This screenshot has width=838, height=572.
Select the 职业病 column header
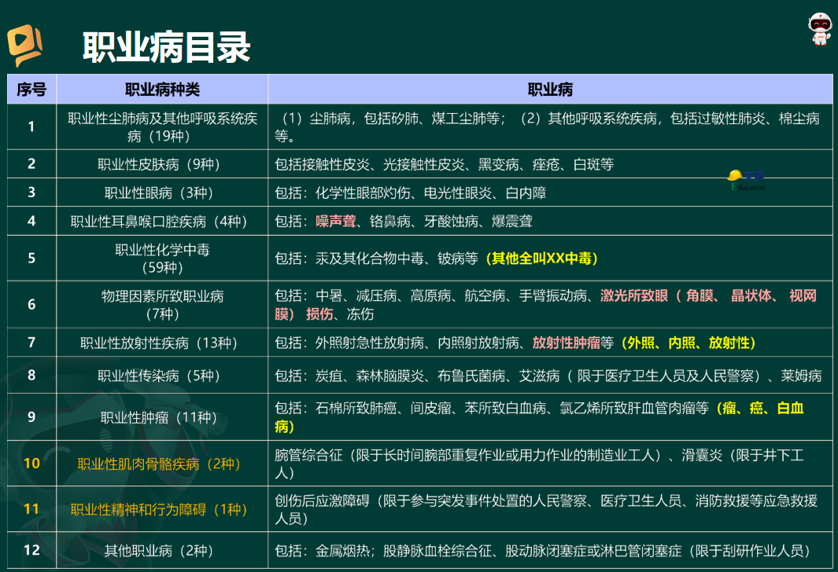[549, 90]
